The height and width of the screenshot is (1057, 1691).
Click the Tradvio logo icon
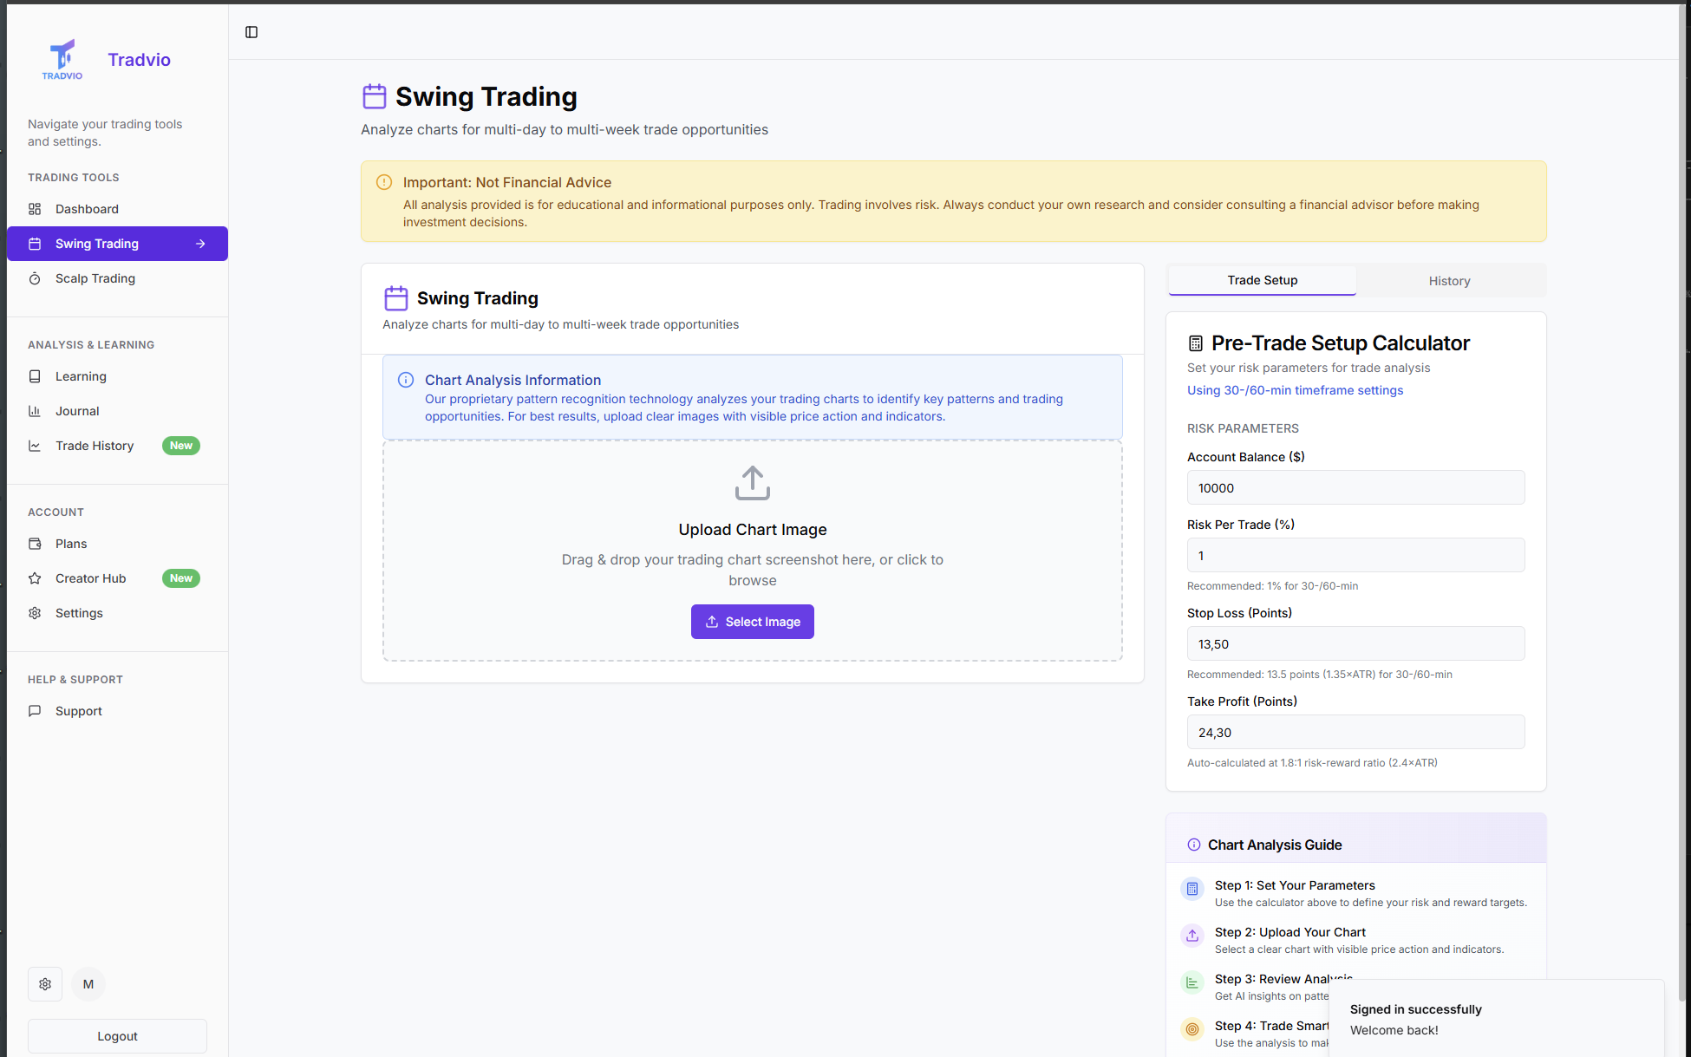tap(61, 58)
